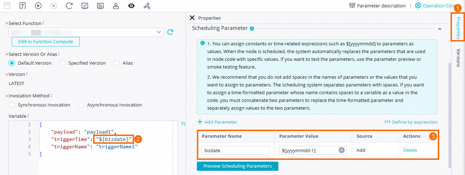Clear the bizdate parameter value

pyautogui.click(x=342, y=150)
